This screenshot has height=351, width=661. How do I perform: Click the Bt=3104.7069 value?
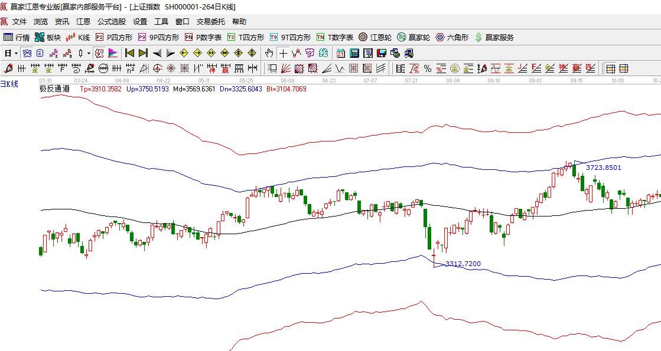(x=286, y=89)
